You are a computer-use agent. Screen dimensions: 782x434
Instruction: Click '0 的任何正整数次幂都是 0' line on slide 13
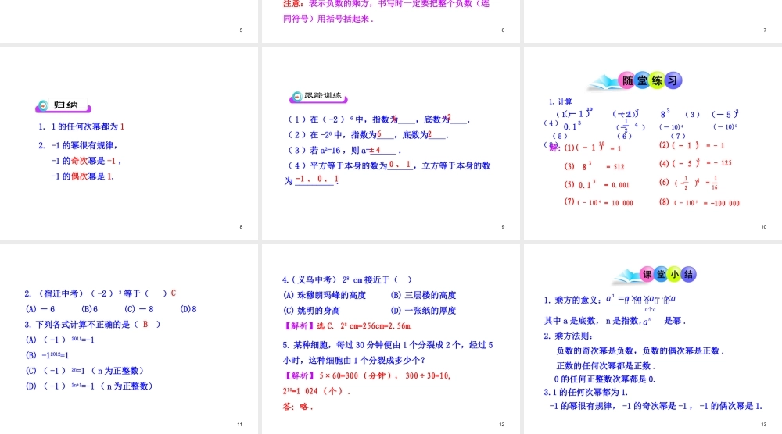click(604, 379)
